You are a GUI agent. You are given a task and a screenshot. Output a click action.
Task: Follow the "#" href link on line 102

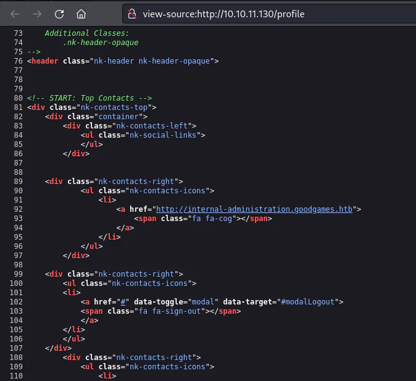point(123,302)
